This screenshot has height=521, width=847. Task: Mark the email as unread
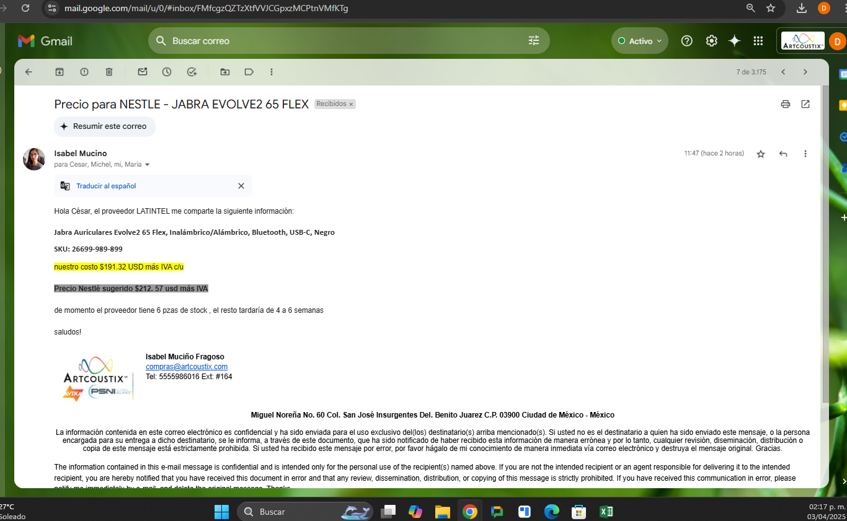pos(143,72)
